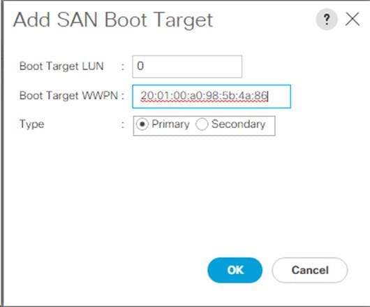The height and width of the screenshot is (307, 370).
Task: Click the Type option group box
Action: coord(204,126)
